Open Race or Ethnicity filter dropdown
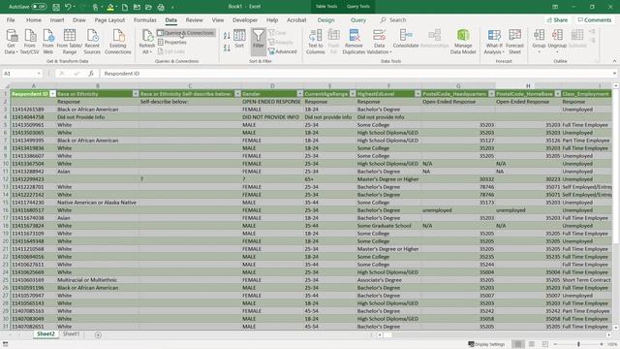620x349 pixels. 136,94
